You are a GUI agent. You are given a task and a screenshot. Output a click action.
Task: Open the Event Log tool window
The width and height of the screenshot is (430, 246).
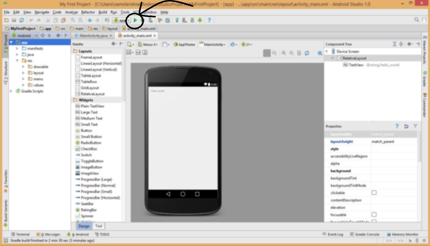click(x=333, y=234)
